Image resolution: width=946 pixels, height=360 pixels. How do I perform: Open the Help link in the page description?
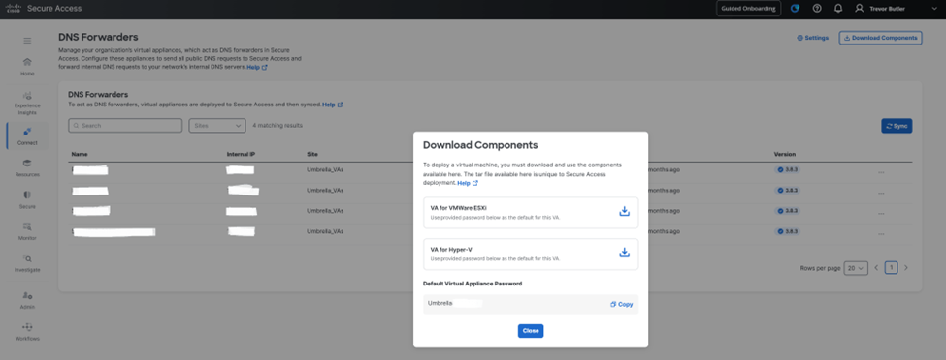(x=256, y=68)
